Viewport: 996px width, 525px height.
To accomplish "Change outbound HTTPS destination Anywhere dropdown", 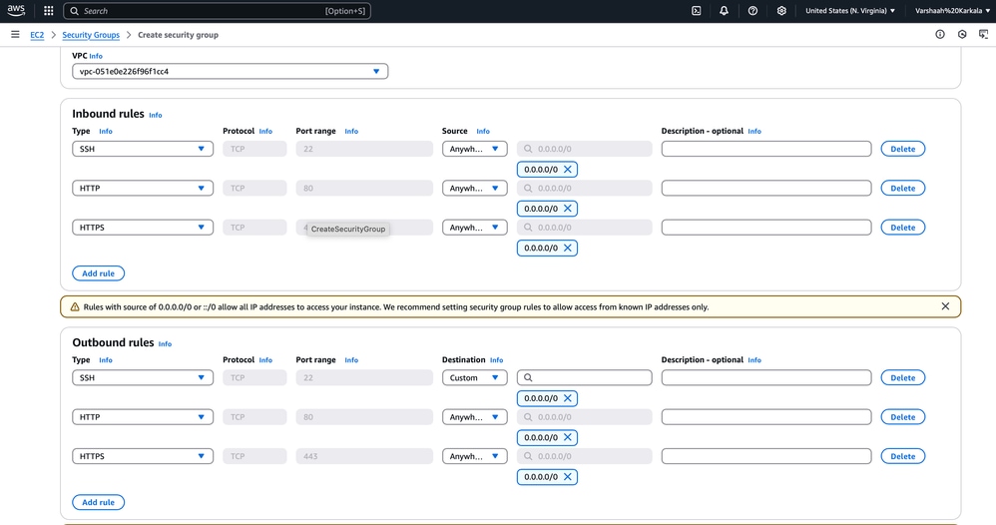I will tap(474, 456).
